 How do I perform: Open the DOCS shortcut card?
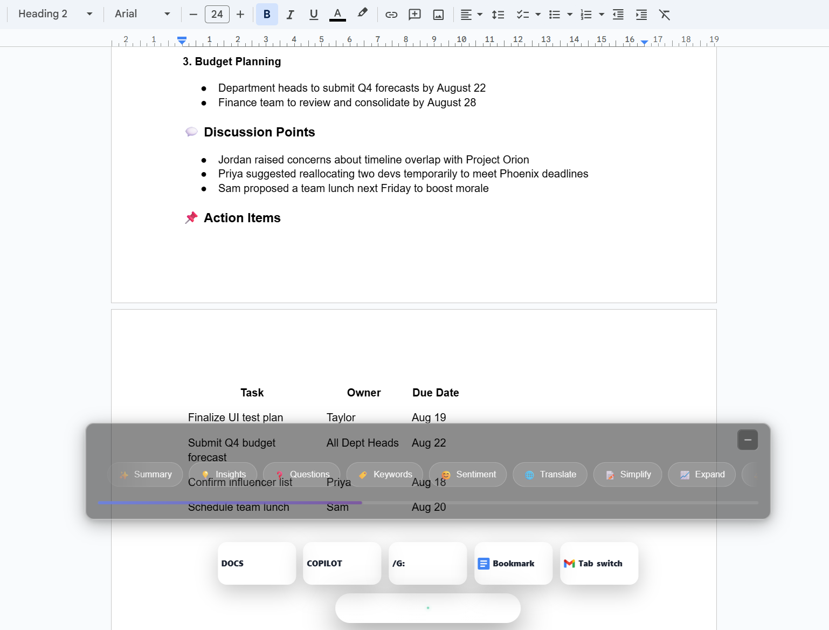257,563
